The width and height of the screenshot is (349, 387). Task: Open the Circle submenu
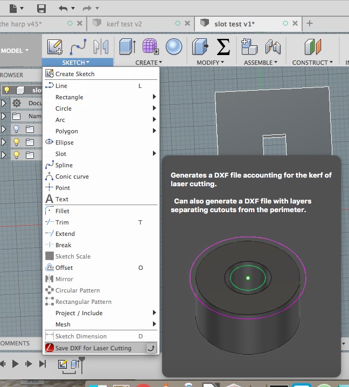[101, 108]
